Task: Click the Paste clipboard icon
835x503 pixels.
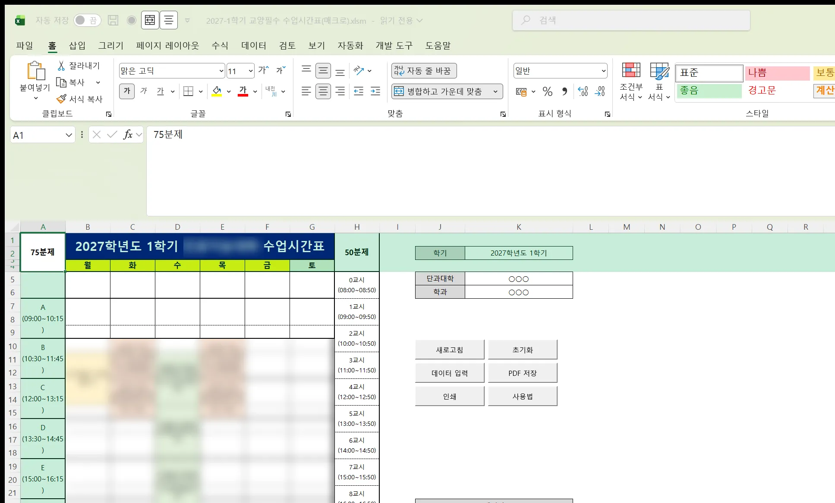Action: [36, 71]
